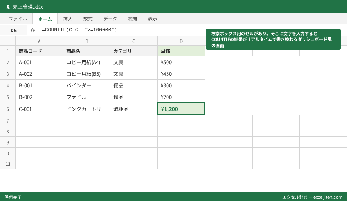The height and width of the screenshot is (201, 347).
Task: Click the select-all corner box
Action: point(8,41)
